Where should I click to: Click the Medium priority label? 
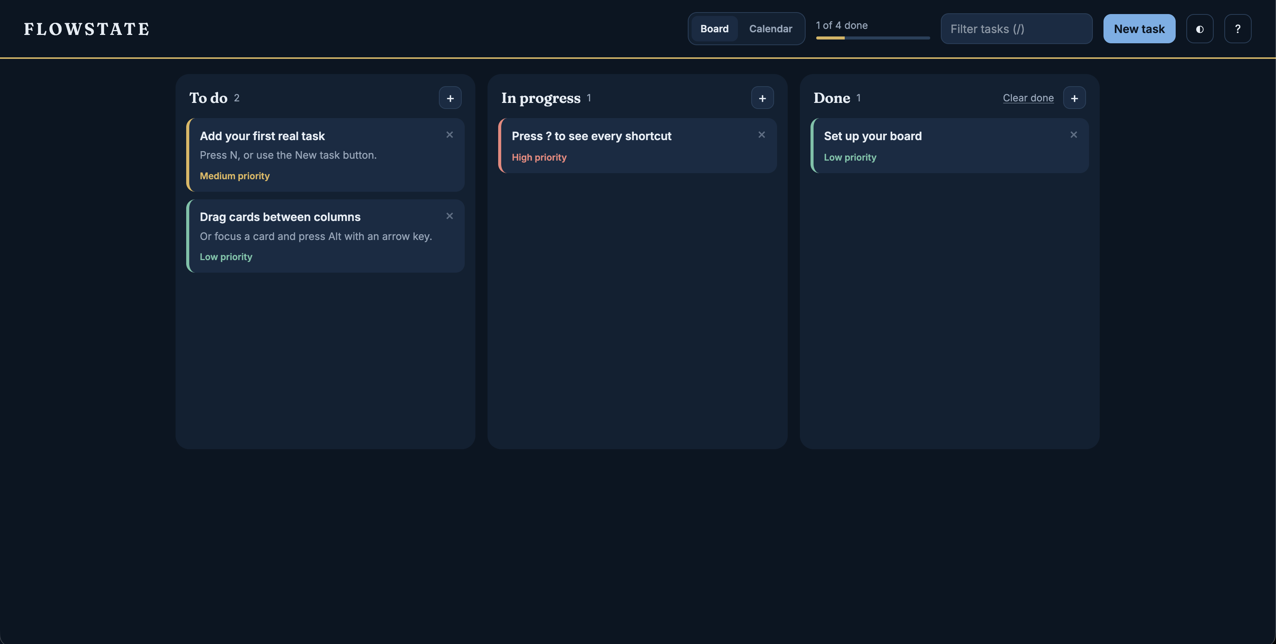coord(235,176)
